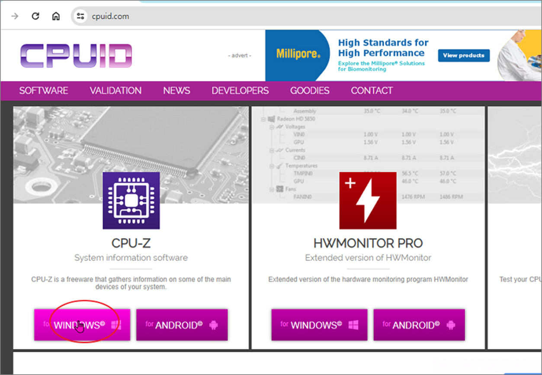Screen dimensions: 542x375
Task: Select 'Extended version of HWMonitor' subtitle text
Action: 368,258
